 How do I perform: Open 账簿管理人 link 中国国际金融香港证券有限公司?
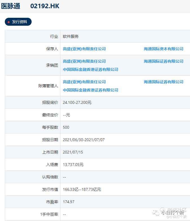[x=91, y=90]
